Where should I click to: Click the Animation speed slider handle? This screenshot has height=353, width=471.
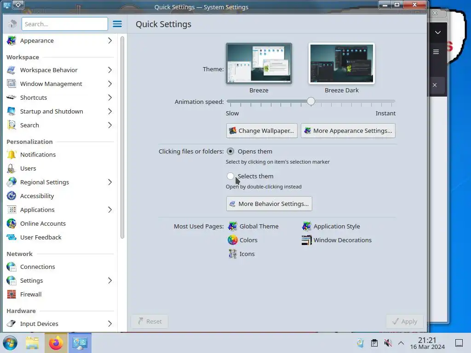tap(311, 101)
